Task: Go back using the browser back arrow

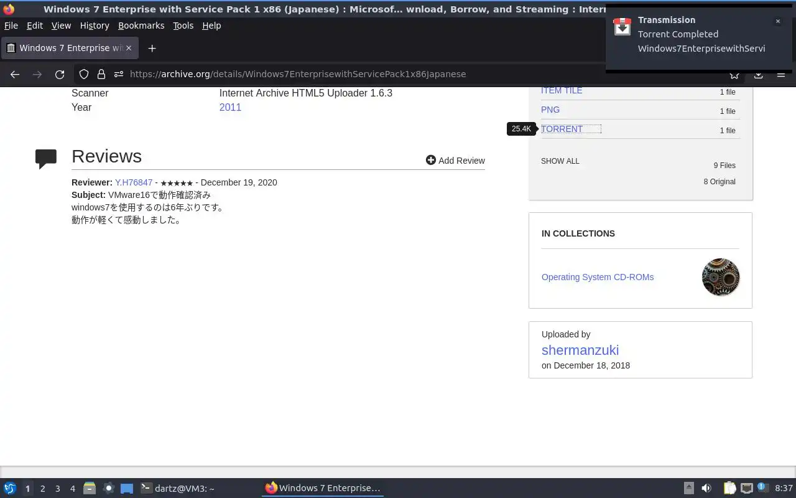Action: (x=15, y=74)
